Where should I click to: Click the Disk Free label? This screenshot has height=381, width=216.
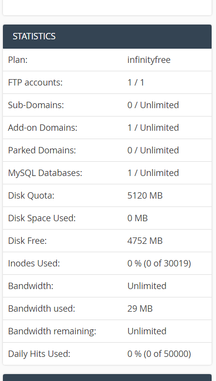point(27,240)
